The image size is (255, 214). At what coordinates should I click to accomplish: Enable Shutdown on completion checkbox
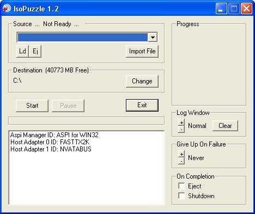(181, 195)
